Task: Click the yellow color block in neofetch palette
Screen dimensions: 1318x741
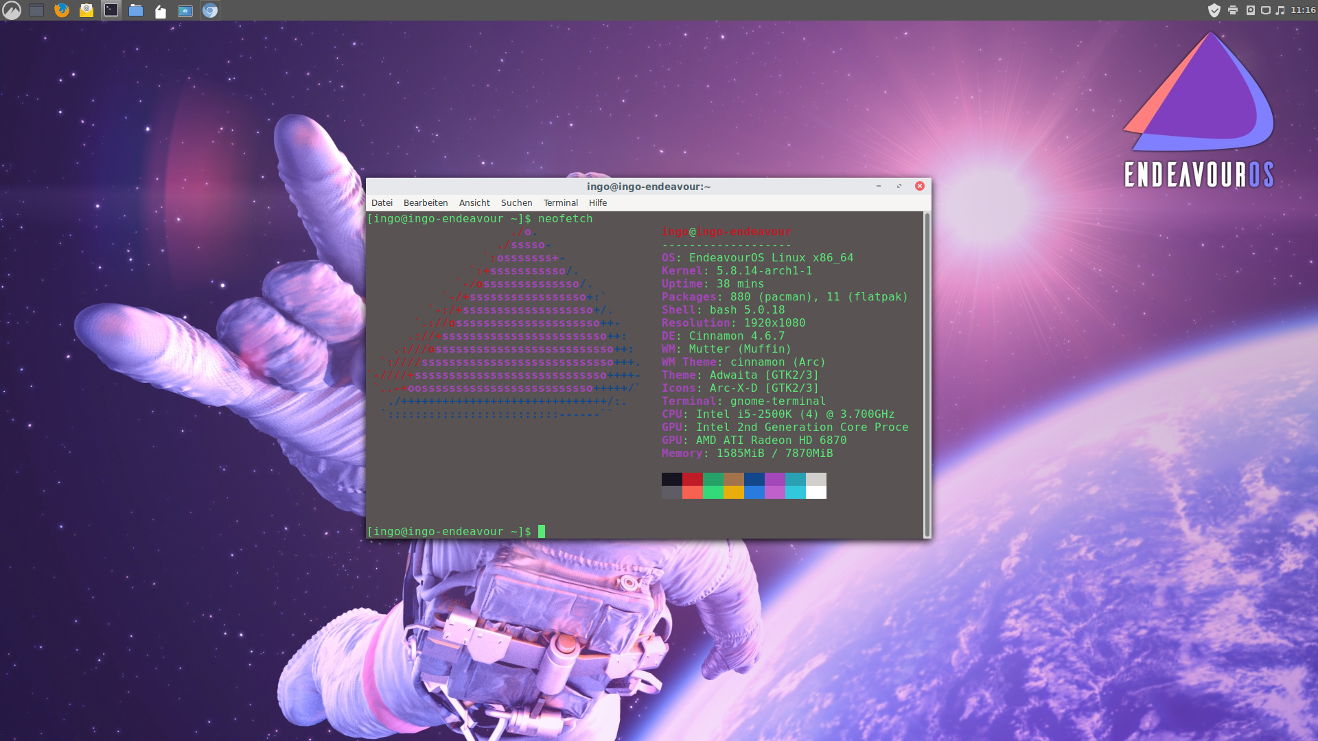Action: click(734, 492)
